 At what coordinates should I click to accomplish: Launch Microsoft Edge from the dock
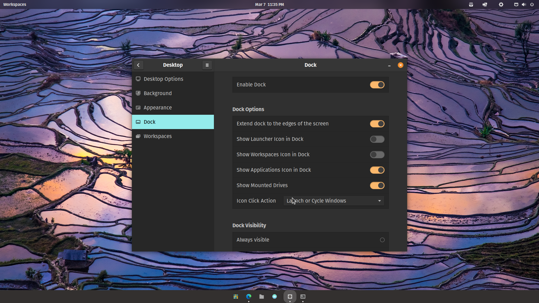tap(249, 296)
